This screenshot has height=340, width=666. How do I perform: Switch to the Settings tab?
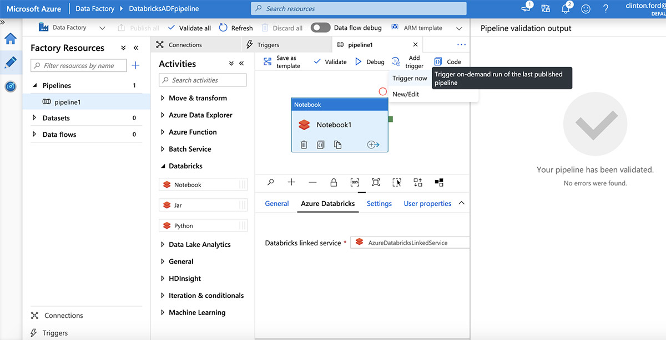379,203
